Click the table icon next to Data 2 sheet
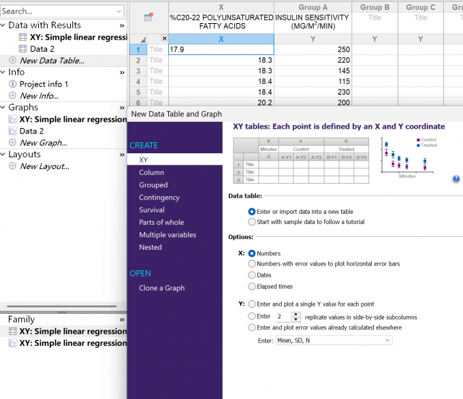The width and height of the screenshot is (463, 399). point(22,49)
